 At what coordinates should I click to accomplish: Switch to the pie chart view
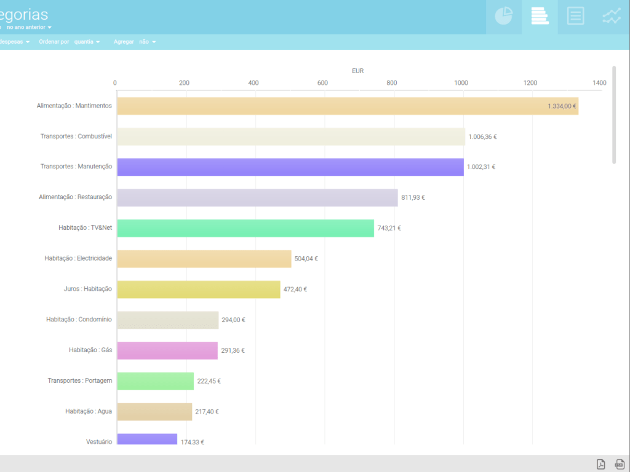pyautogui.click(x=503, y=17)
